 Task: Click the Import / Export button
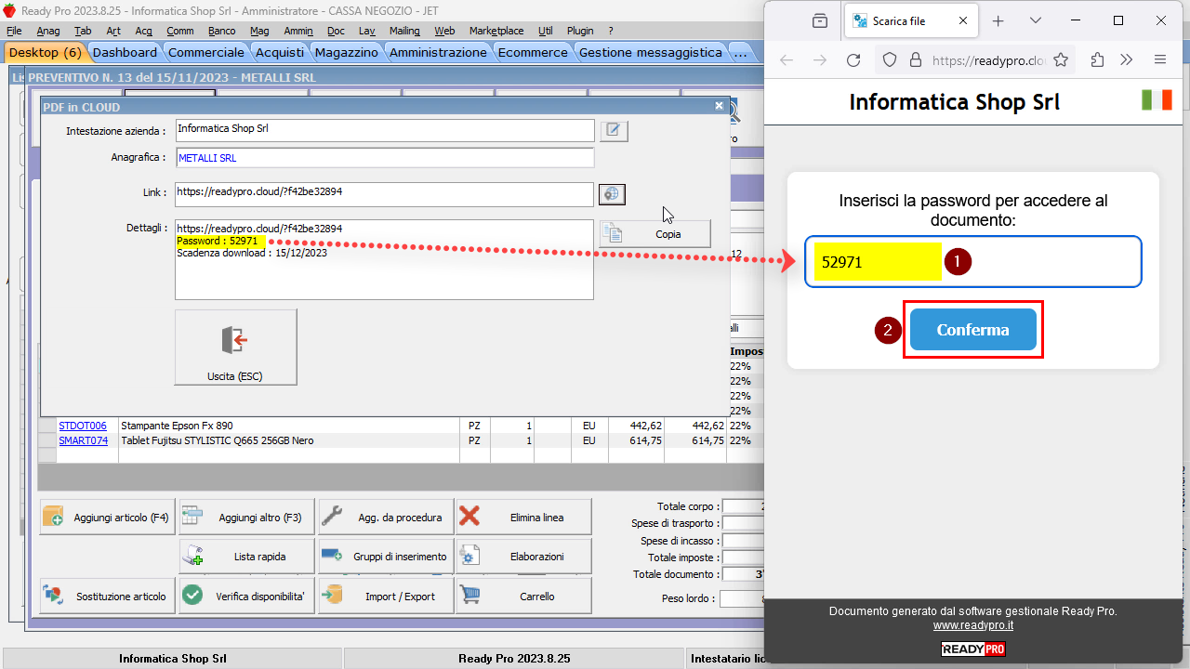coord(385,597)
